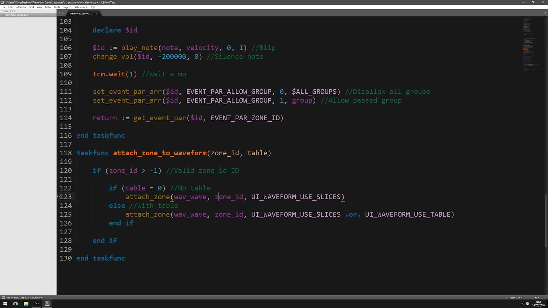This screenshot has height=308, width=548.
Task: Click 'end taskfunc' on line 116
Action: pos(100,136)
